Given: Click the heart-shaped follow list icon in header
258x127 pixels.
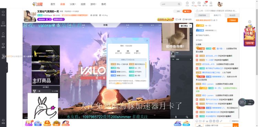Looking at the screenshot, I should 193,3.
